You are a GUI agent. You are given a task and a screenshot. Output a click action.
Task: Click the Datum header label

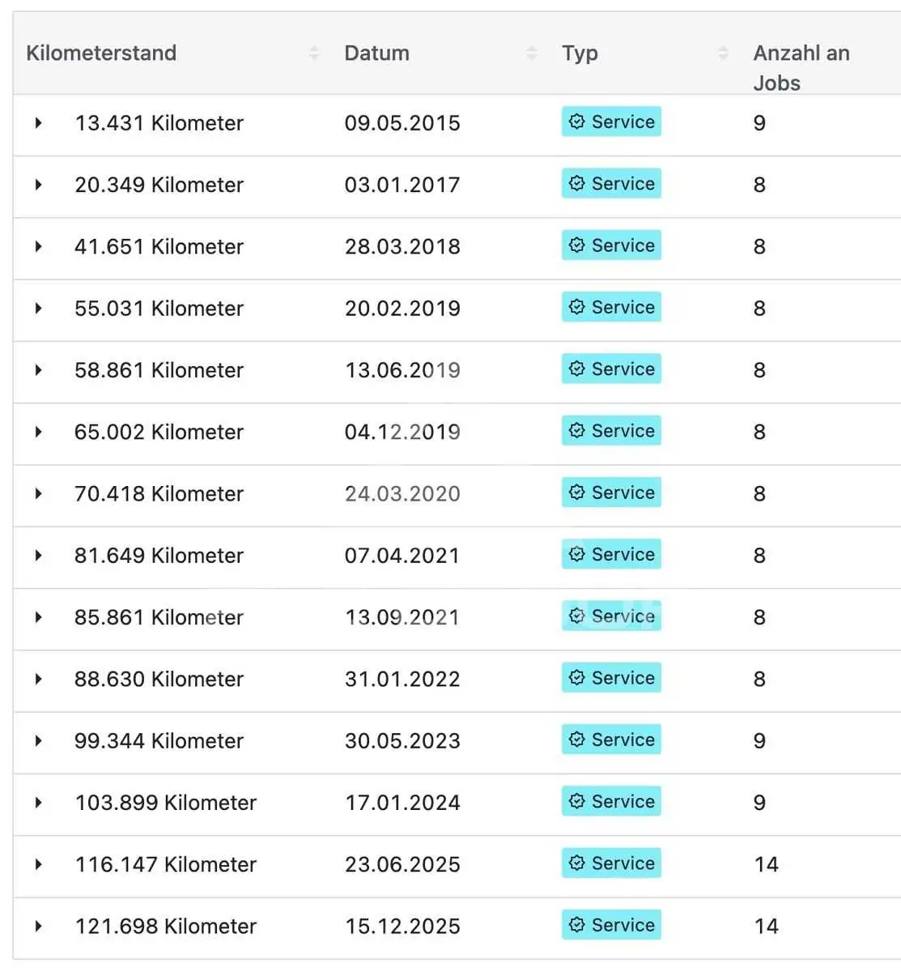376,53
